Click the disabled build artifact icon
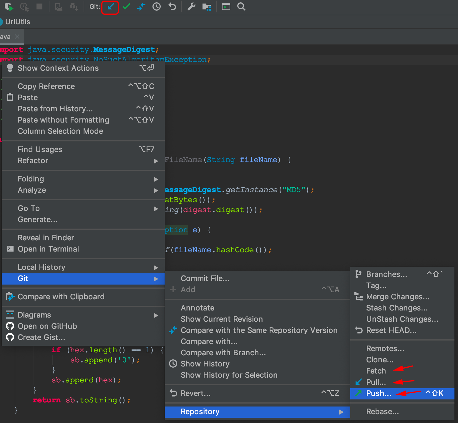This screenshot has width=458, height=423. point(59,6)
